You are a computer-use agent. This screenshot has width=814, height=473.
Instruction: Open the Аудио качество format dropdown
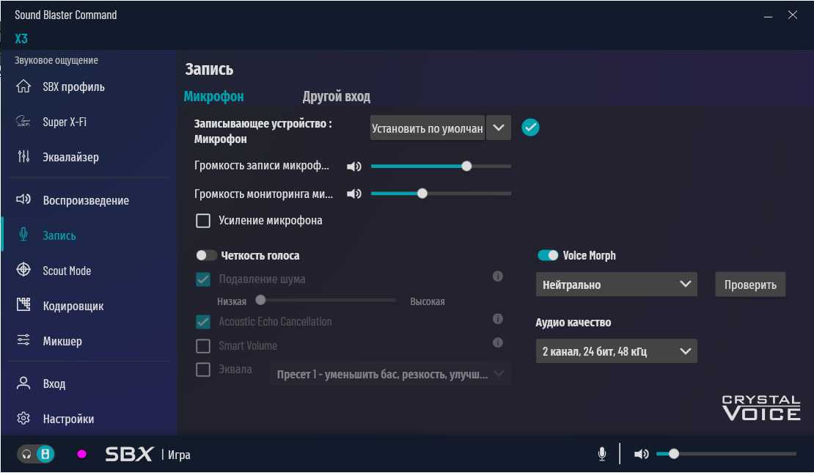pos(616,351)
